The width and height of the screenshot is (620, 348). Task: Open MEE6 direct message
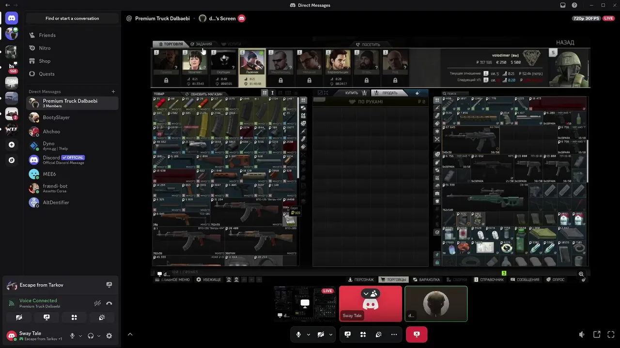pos(72,174)
